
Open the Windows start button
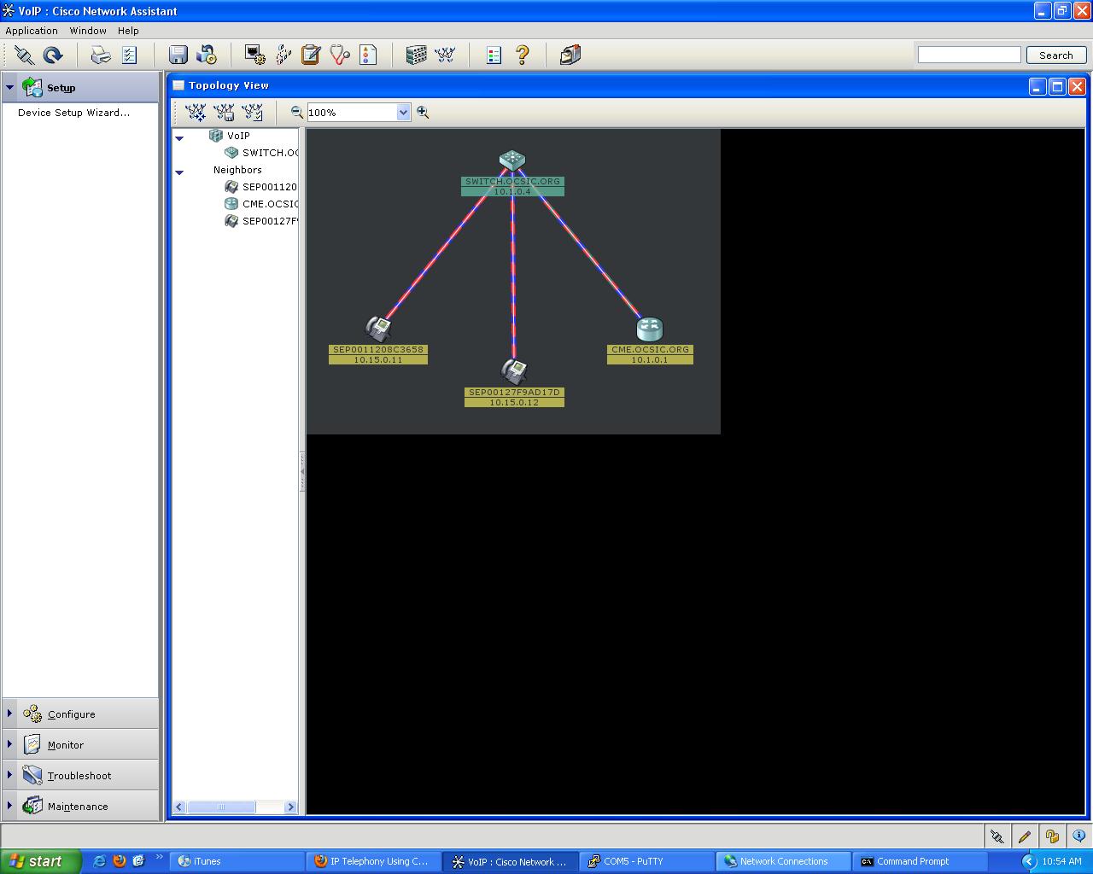[x=41, y=861]
